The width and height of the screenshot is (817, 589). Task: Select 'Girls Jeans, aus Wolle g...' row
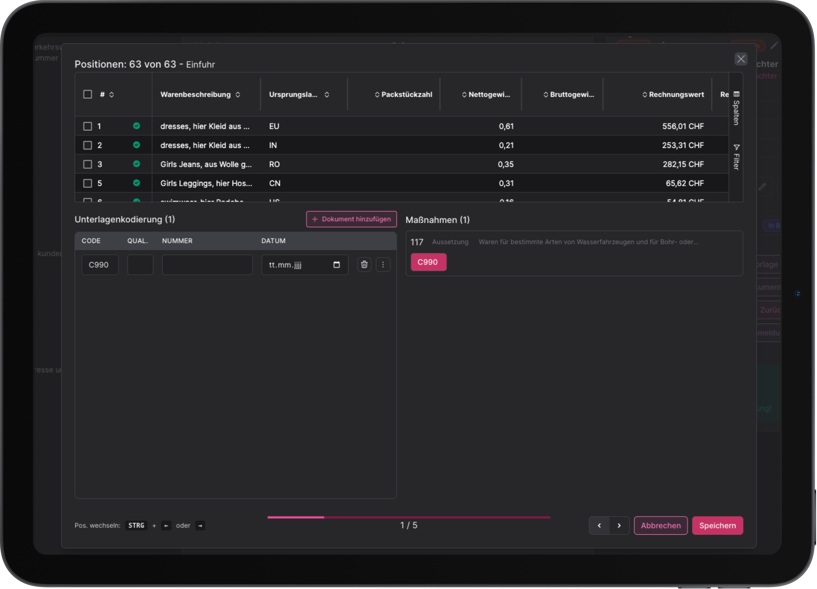pyautogui.click(x=402, y=165)
